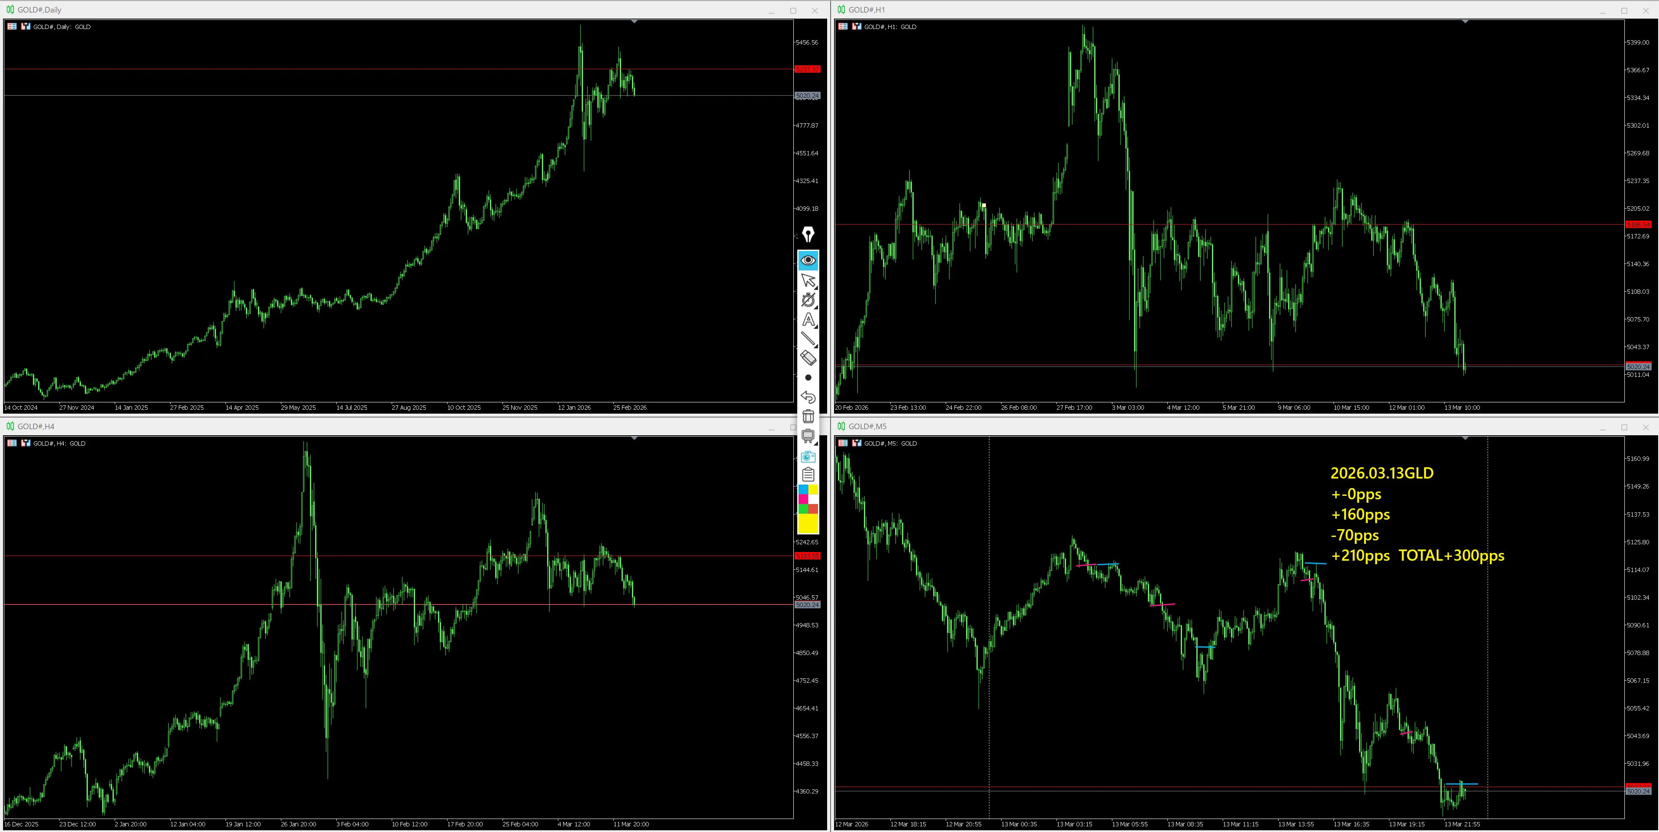The image size is (1659, 832).
Task: Click the chart shift triangle on the M5 chart
Action: (x=1465, y=439)
